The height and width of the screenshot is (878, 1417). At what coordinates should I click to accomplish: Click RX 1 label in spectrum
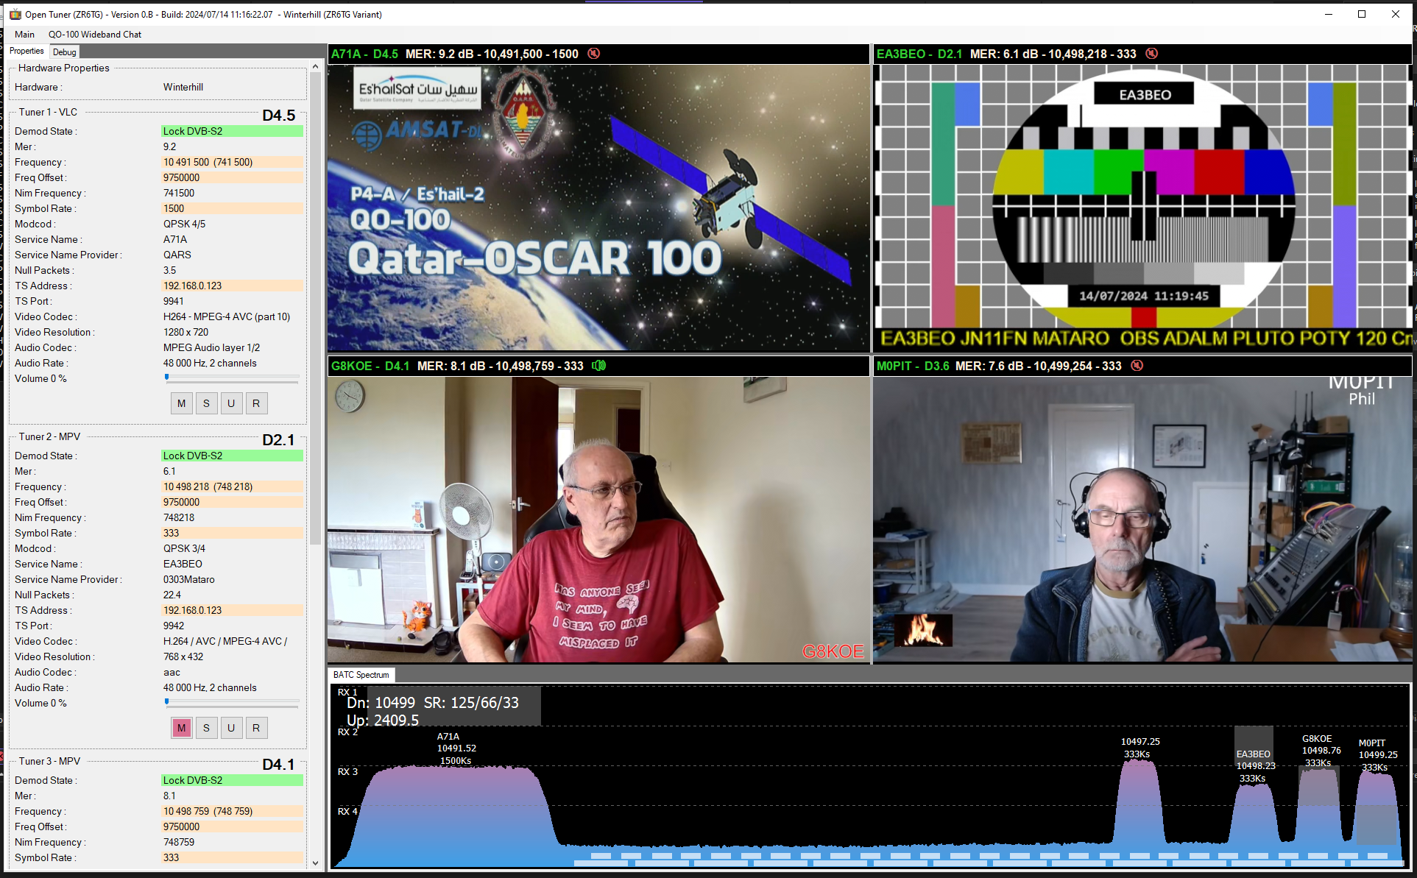(347, 692)
